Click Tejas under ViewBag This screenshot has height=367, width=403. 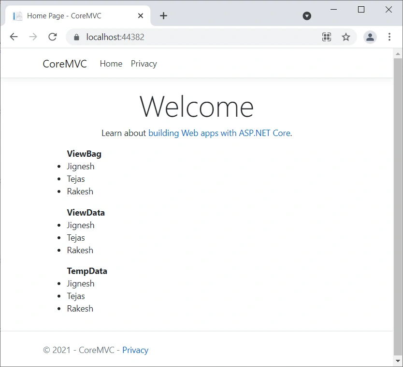(x=76, y=179)
